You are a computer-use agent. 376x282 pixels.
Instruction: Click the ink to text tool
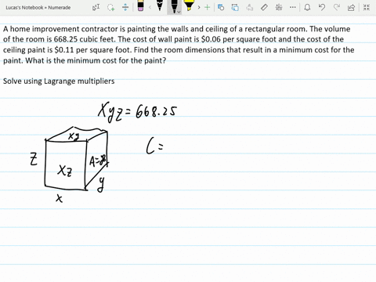click(250, 7)
